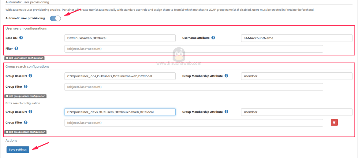This screenshot has height=158, width=358.
Task: Click the sAMAccountName username attribute field
Action: [296, 38]
